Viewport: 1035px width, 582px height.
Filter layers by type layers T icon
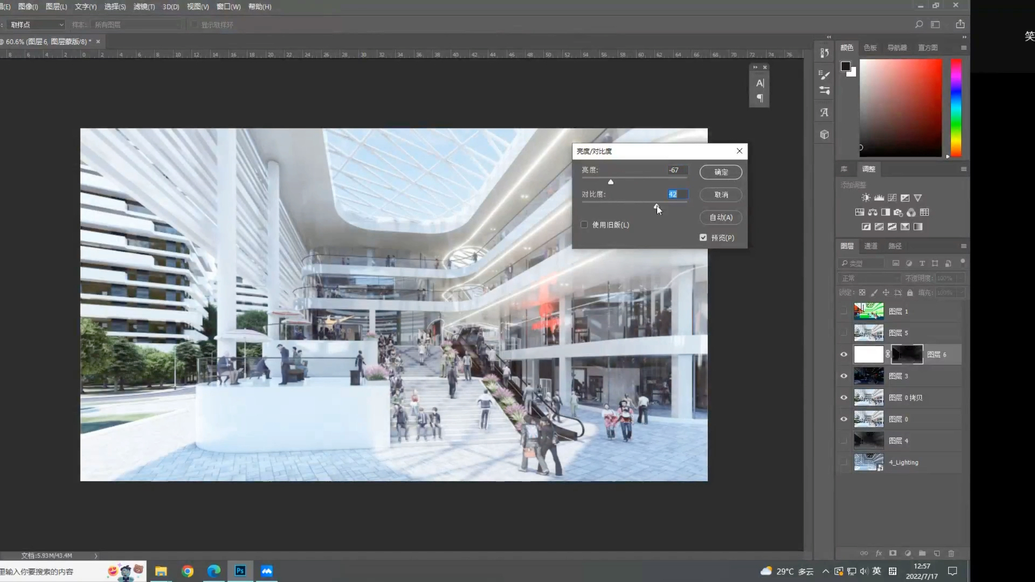point(922,264)
